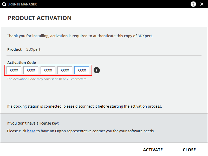The height and width of the screenshot is (156, 208).
Task: Open help via the question mark icon
Action: pos(193,4)
